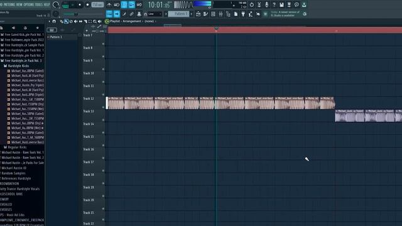This screenshot has width=402, height=226.
Task: Click the undo history clock icon
Action: coord(252,4)
